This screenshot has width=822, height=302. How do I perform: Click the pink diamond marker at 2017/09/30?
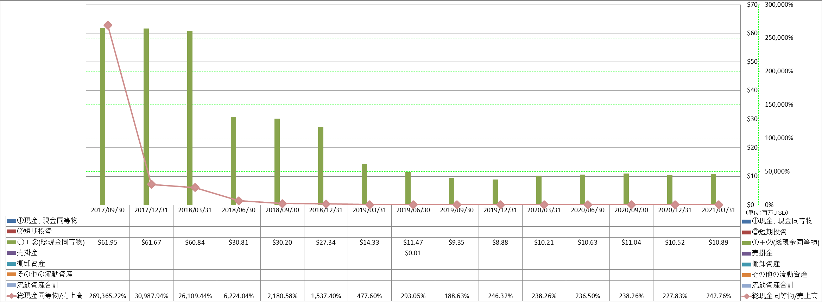(108, 25)
